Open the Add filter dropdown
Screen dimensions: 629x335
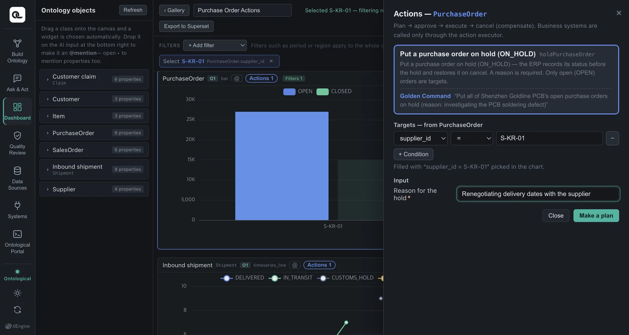tap(215, 45)
